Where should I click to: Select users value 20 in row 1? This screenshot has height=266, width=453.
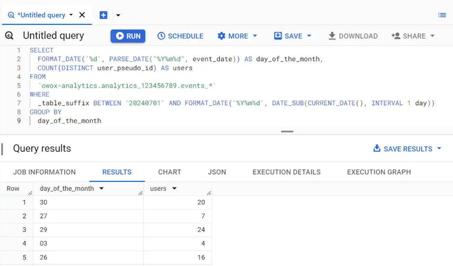tap(201, 202)
